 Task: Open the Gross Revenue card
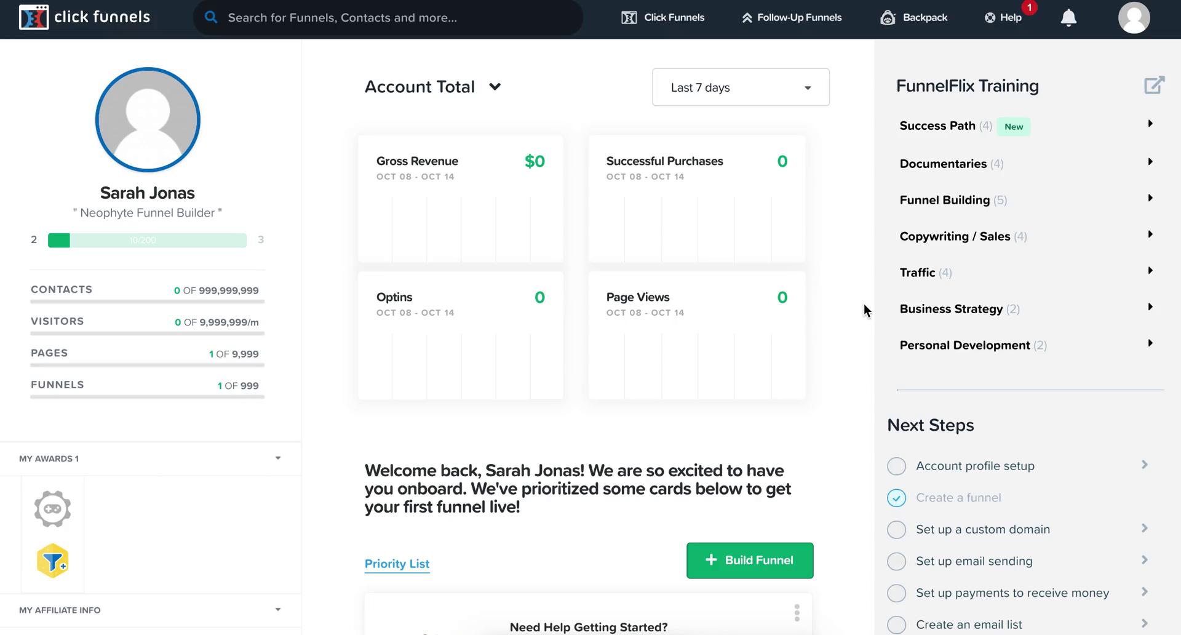click(460, 199)
